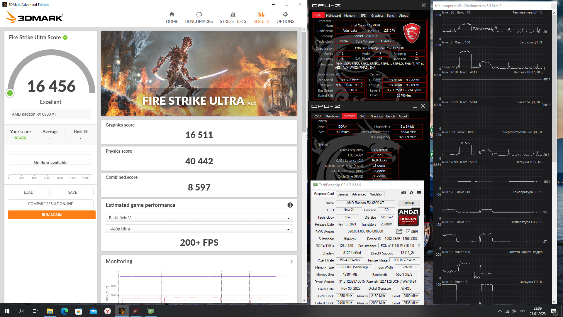
Task: Click the RUN AGAIN button
Action: tap(52, 215)
